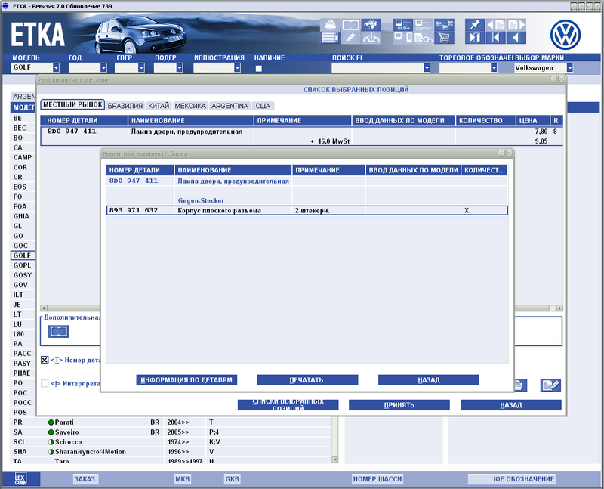Open the ПОИСК FI dropdown
This screenshot has width=604, height=489.
[x=427, y=67]
